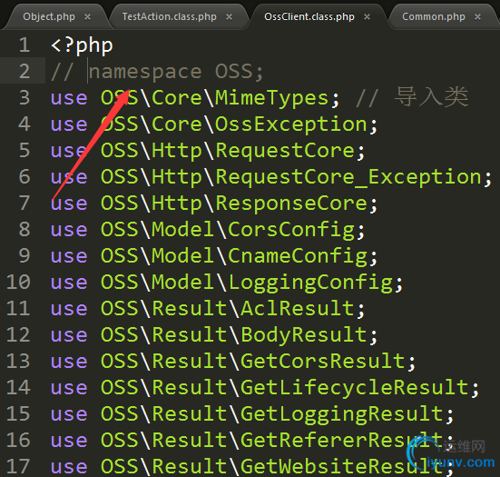Viewport: 500px width, 477px height.
Task: Place cursor on commented namespace OSS line
Action: [157, 72]
